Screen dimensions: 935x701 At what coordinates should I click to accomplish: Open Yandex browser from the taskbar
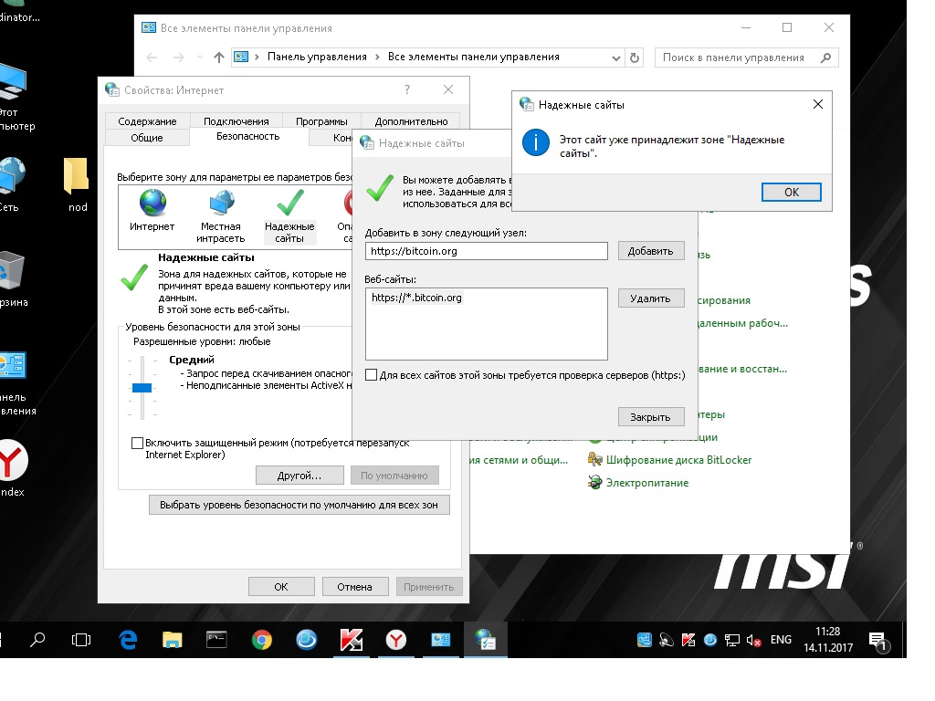coord(395,640)
